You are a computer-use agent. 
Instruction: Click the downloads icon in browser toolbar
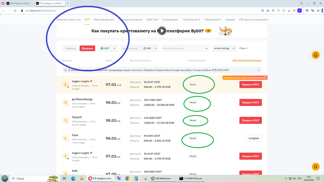(289, 10)
